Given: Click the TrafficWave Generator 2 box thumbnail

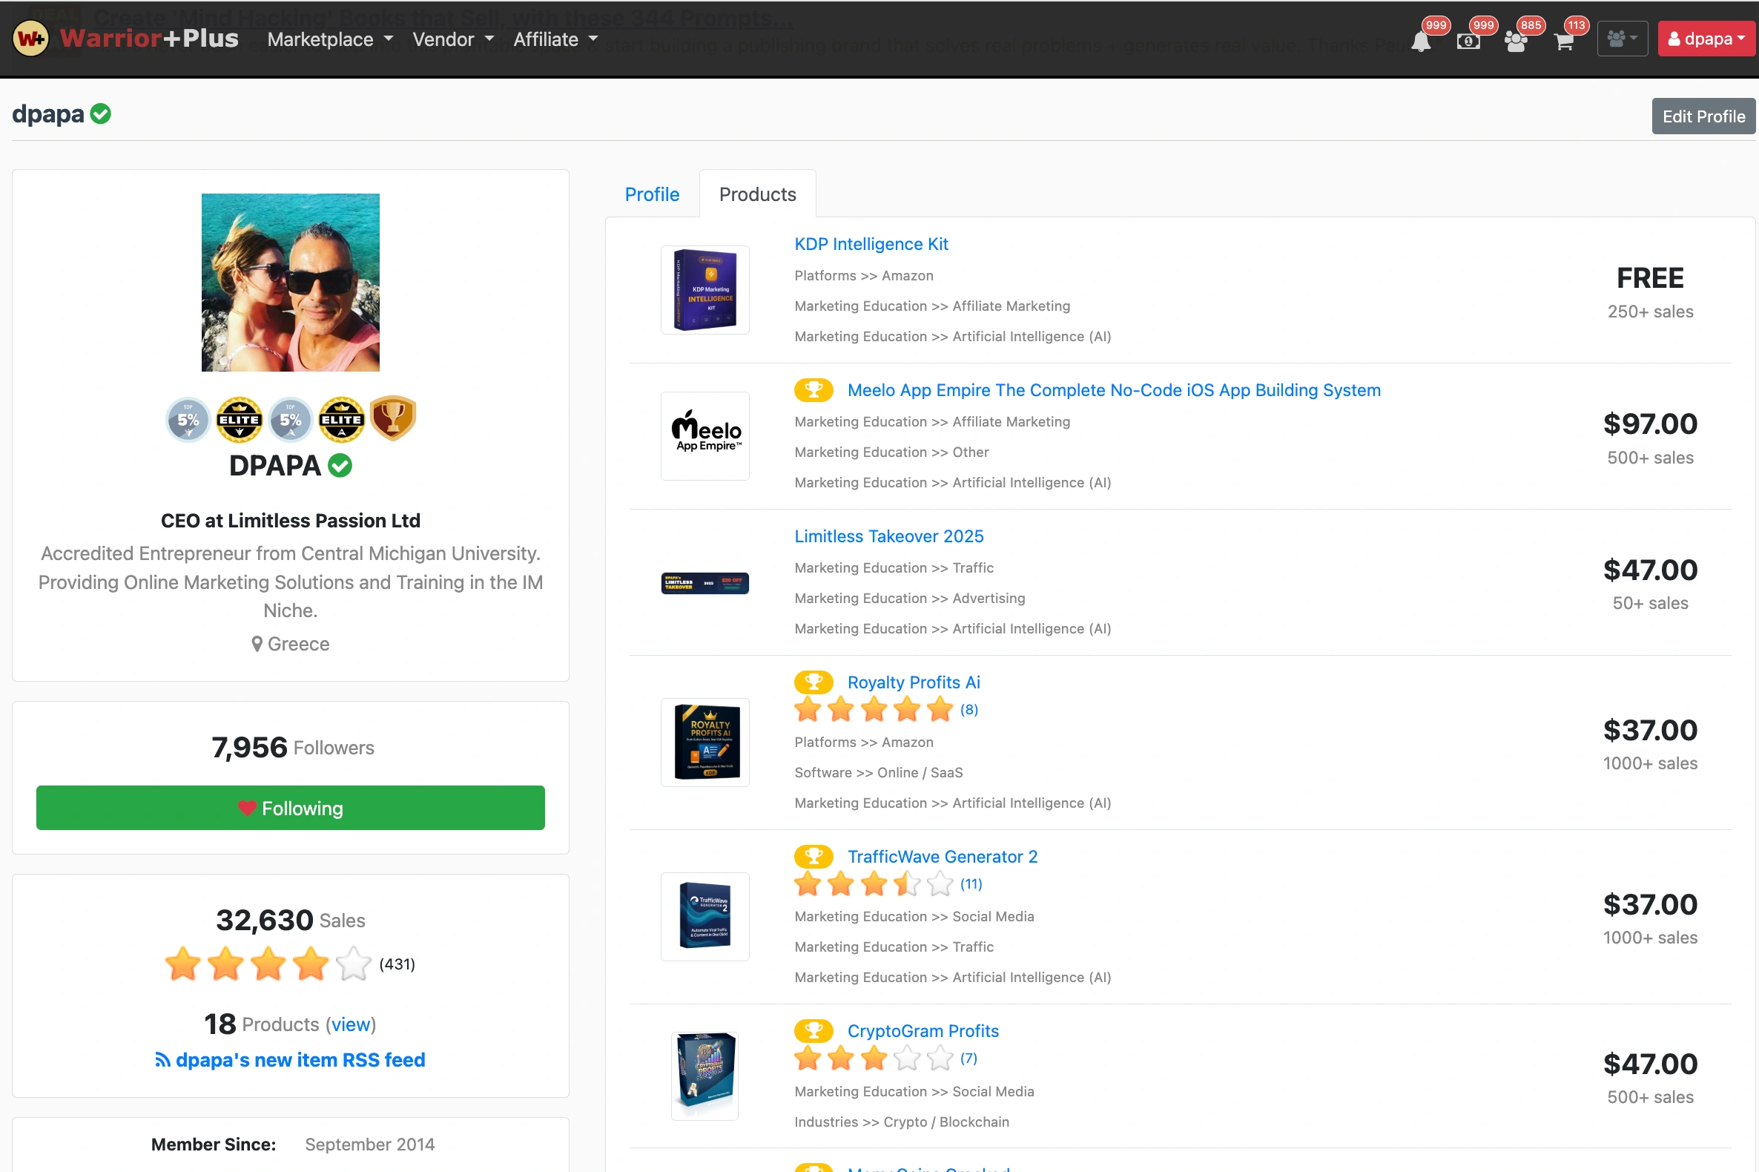Looking at the screenshot, I should [704, 916].
